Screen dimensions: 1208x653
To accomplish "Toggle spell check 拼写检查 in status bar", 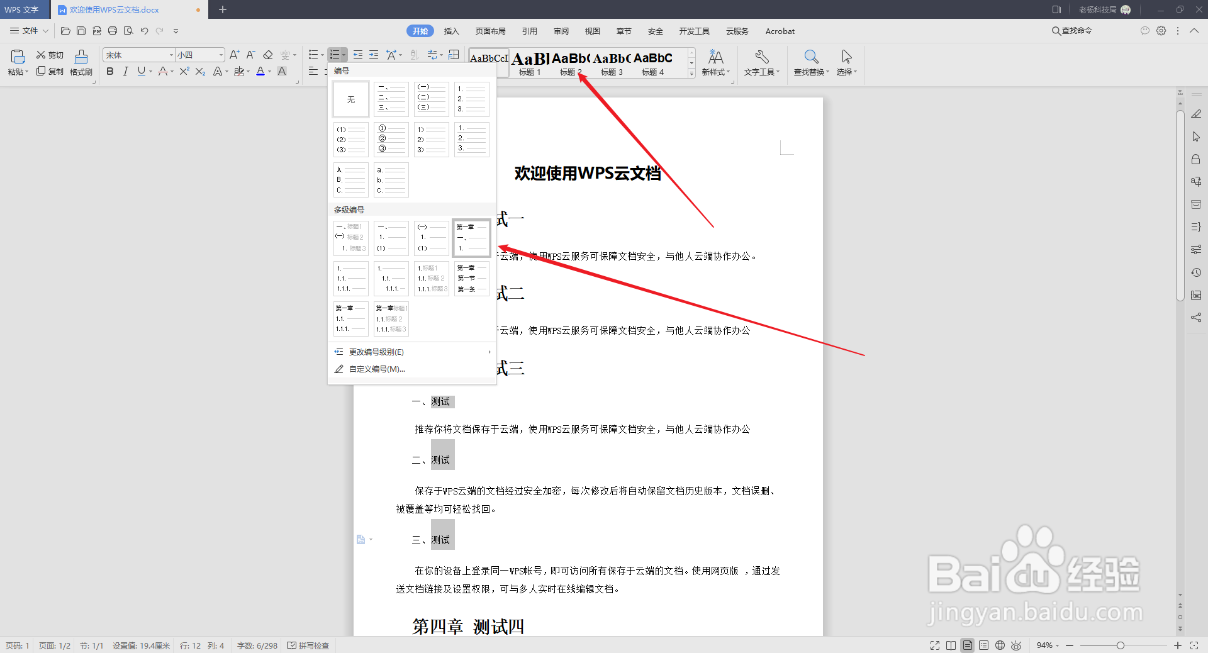I will pos(308,645).
